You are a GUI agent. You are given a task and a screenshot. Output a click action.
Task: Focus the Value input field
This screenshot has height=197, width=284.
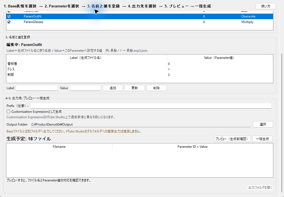[x=85, y=88]
